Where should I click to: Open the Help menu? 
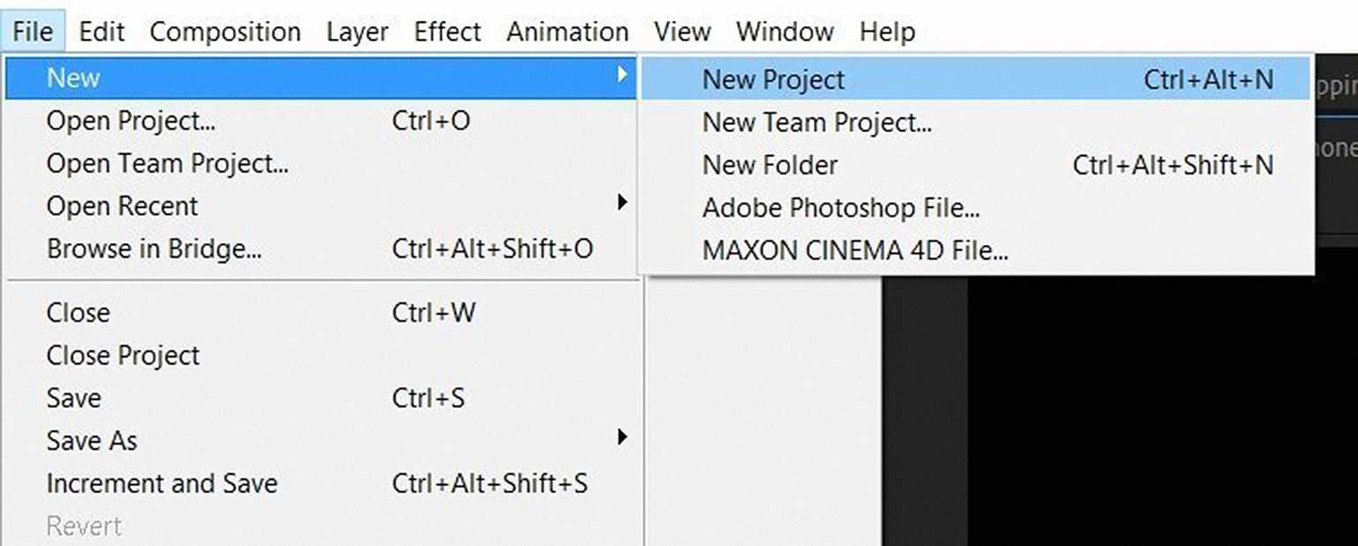(887, 33)
